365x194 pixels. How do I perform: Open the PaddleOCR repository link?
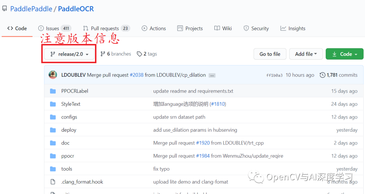[x=76, y=9]
